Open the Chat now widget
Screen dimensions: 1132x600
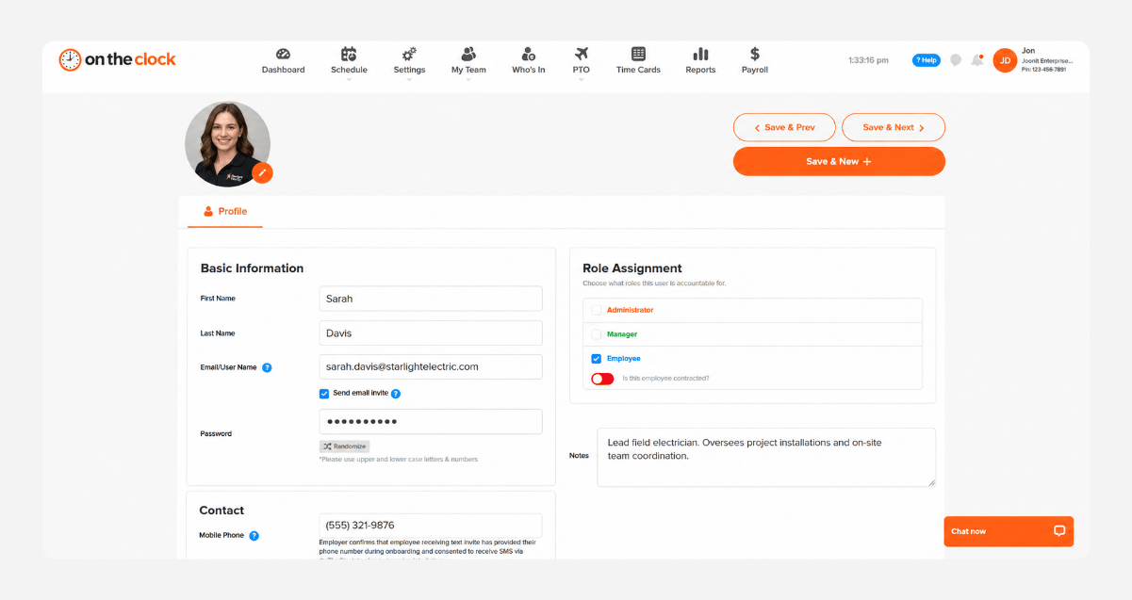(x=1009, y=531)
